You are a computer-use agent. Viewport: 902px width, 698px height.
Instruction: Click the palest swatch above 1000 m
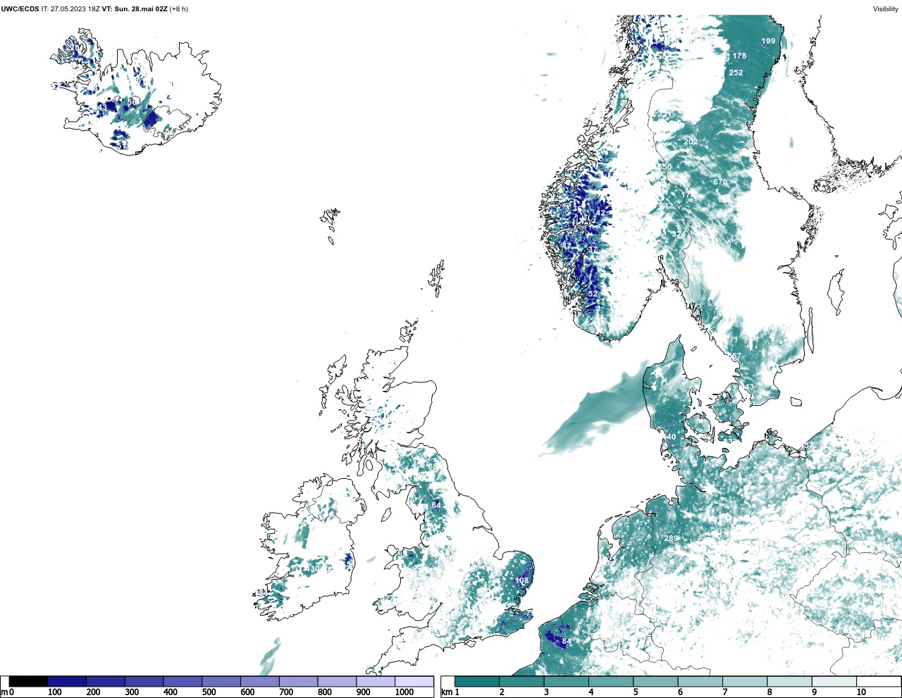[414, 681]
